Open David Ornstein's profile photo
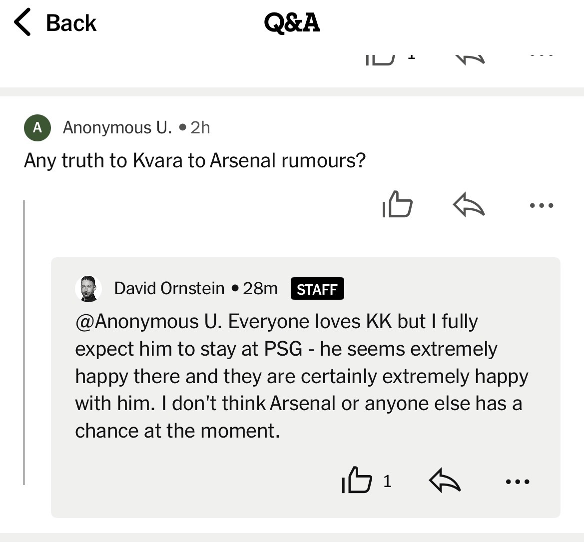 (x=88, y=289)
